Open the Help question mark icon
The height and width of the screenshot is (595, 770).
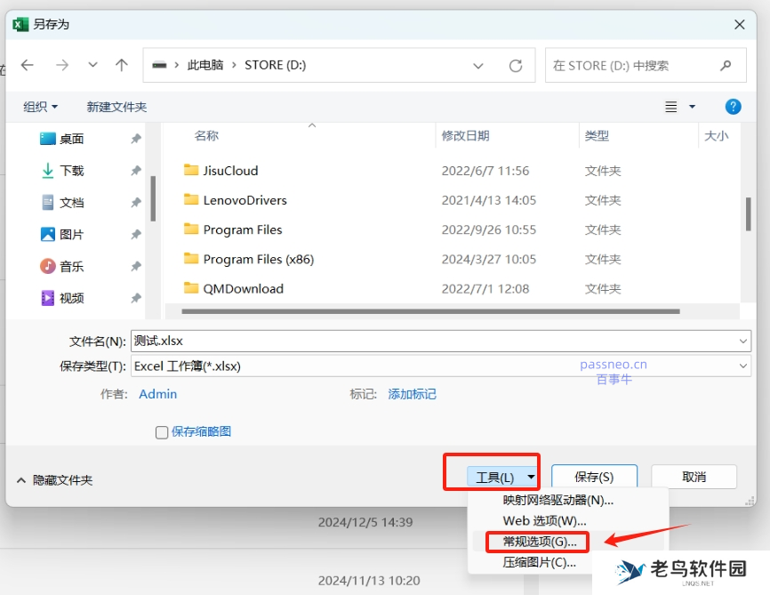732,106
